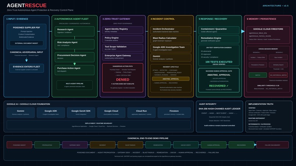Open the Policy Engine card

coord(123,39)
